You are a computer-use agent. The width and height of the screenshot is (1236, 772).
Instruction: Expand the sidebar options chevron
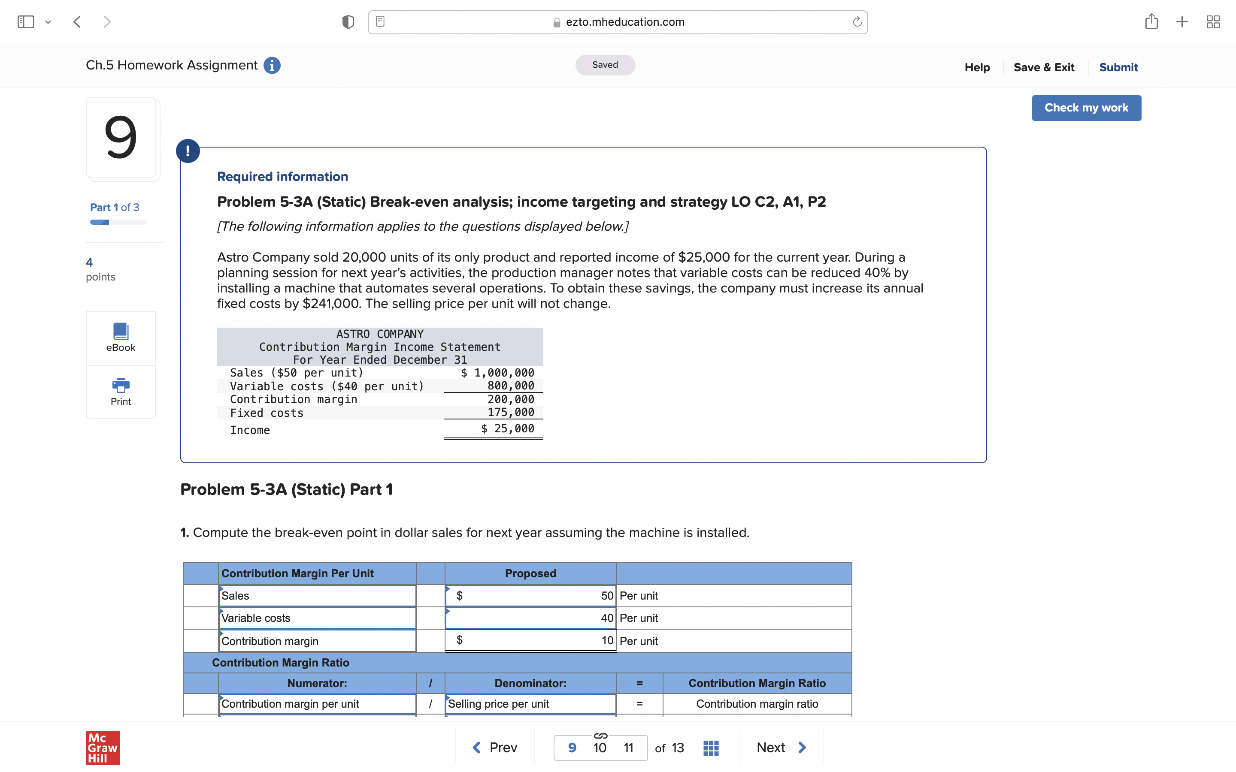point(48,21)
